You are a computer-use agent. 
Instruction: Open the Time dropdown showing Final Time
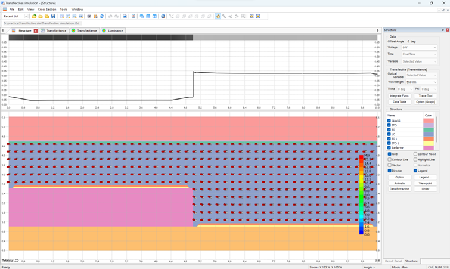point(419,54)
